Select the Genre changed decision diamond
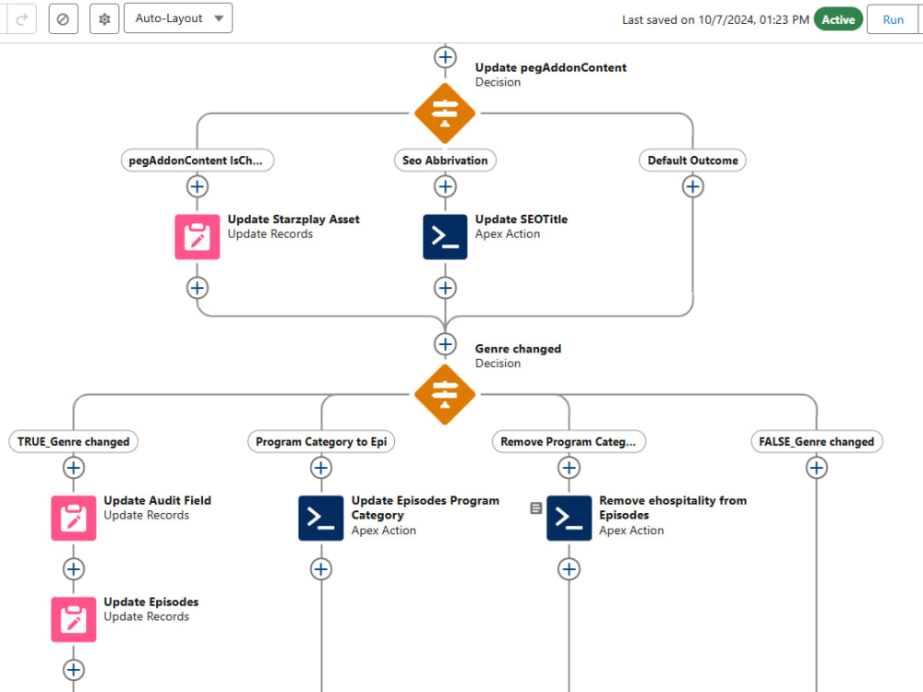 pyautogui.click(x=445, y=394)
